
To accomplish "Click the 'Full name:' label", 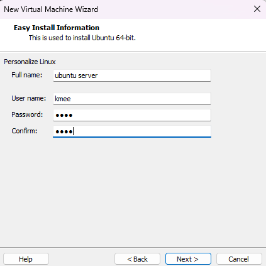I will (x=26, y=75).
